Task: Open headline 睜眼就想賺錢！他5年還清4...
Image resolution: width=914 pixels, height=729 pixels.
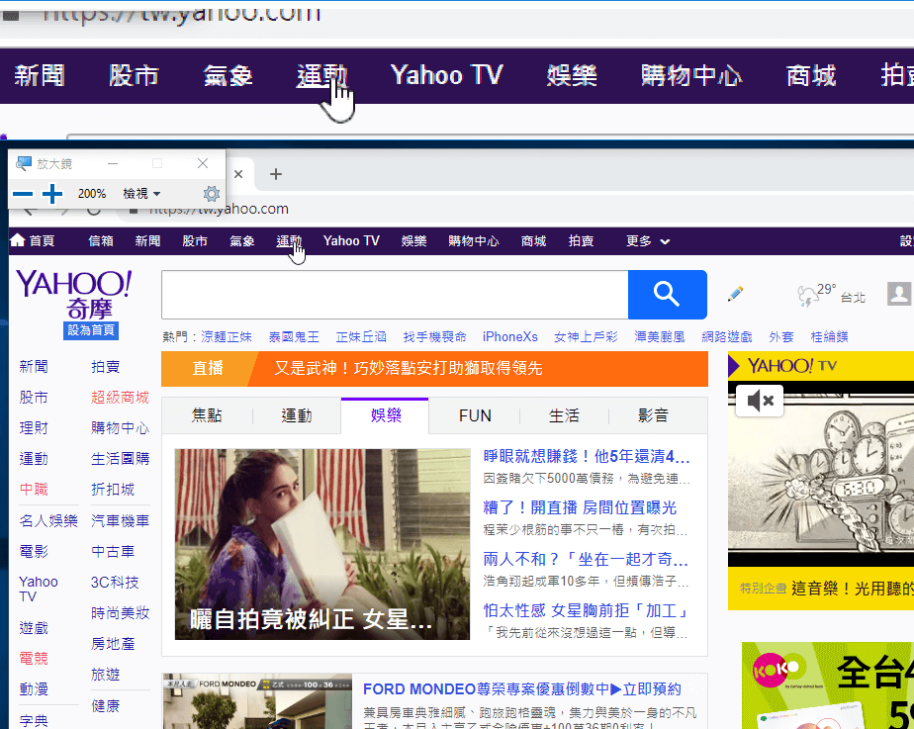Action: click(587, 456)
